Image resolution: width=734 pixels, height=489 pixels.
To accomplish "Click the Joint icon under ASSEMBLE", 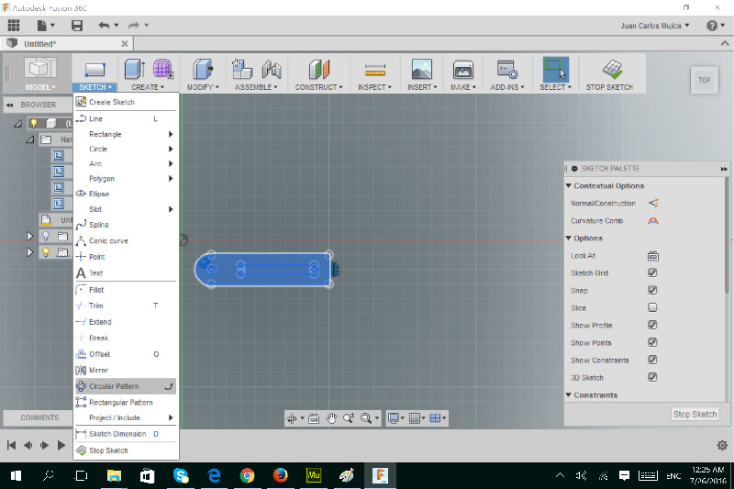I will (272, 70).
